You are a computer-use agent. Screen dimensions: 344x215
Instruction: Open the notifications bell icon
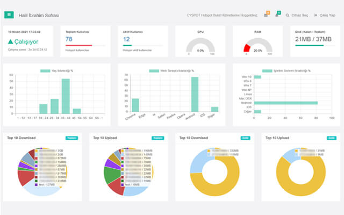coord(277,15)
